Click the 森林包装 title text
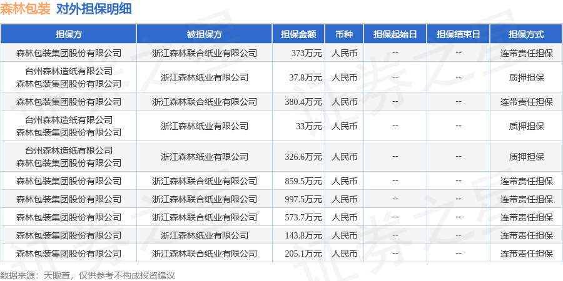563x281 pixels. 25,9
